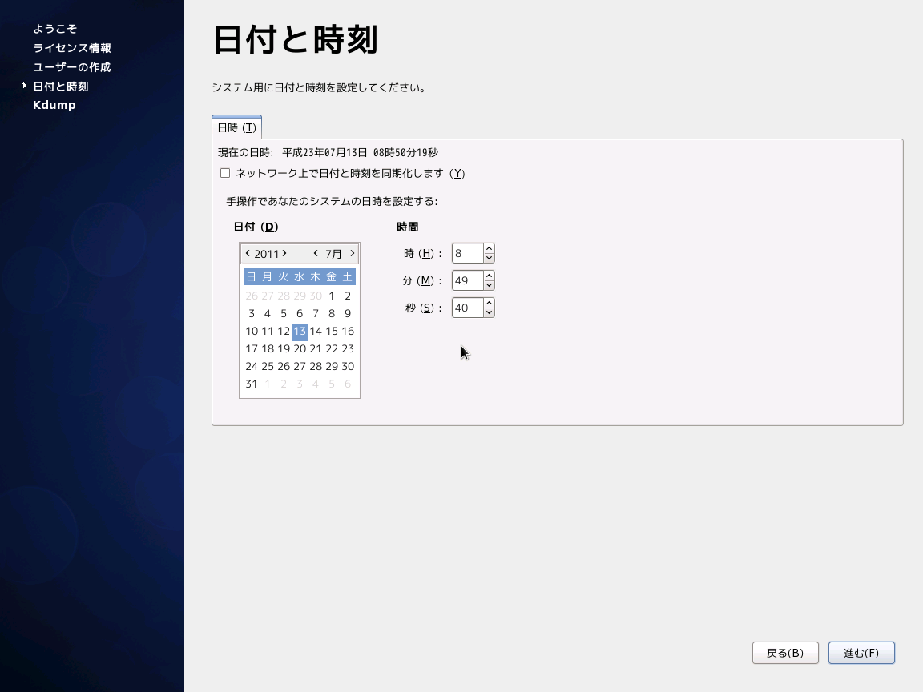Switch to the 日時 tab
Screen dimensions: 923x692
pos(236,127)
